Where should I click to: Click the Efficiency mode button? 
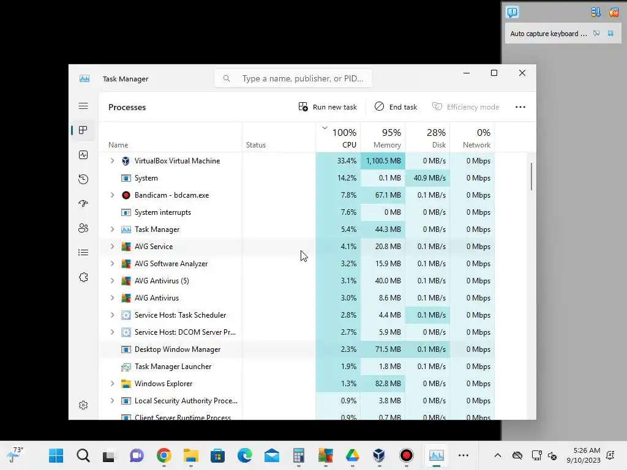465,107
